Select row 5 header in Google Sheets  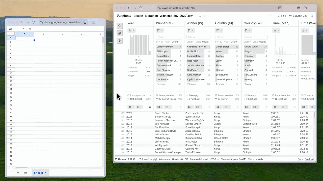click(x=11, y=54)
